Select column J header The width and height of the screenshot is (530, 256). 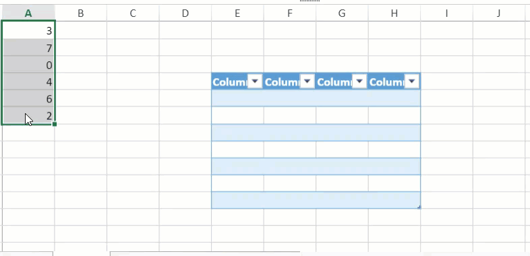coord(499,13)
